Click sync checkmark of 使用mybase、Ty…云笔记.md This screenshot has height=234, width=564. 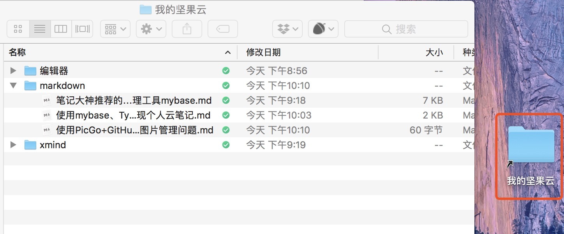pos(226,115)
